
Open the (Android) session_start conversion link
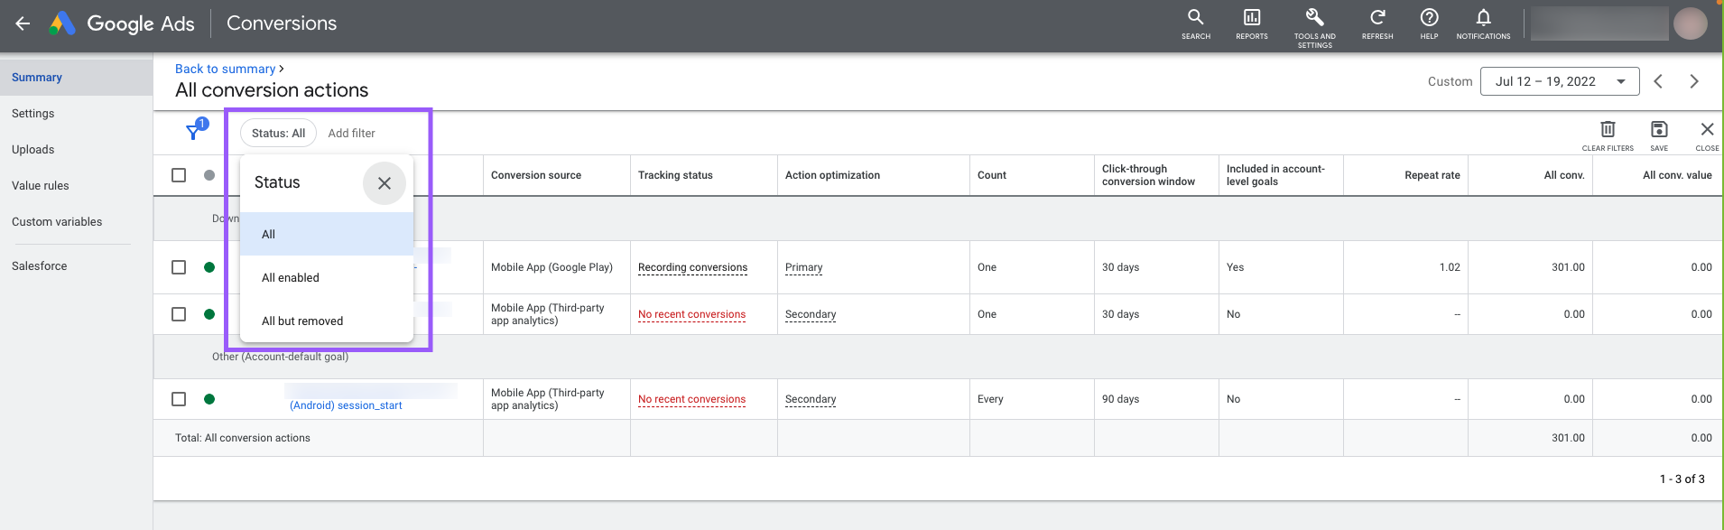[x=346, y=405]
